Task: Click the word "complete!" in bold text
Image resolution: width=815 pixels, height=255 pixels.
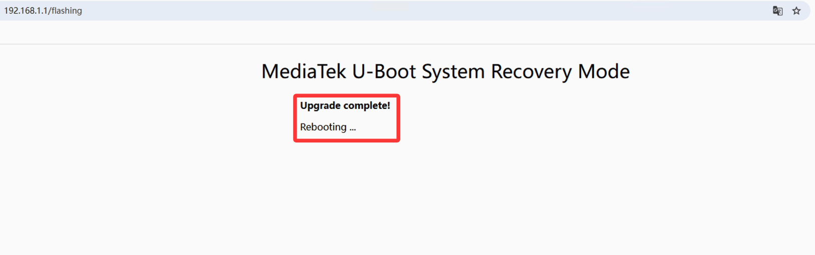Action: click(367, 105)
